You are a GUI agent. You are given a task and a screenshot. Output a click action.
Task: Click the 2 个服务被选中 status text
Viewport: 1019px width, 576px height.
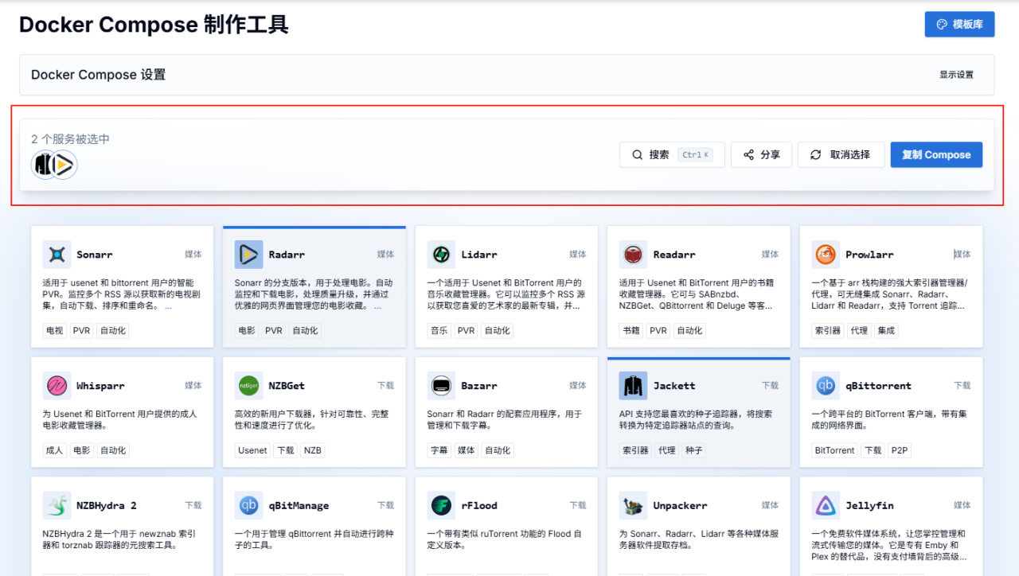click(71, 139)
